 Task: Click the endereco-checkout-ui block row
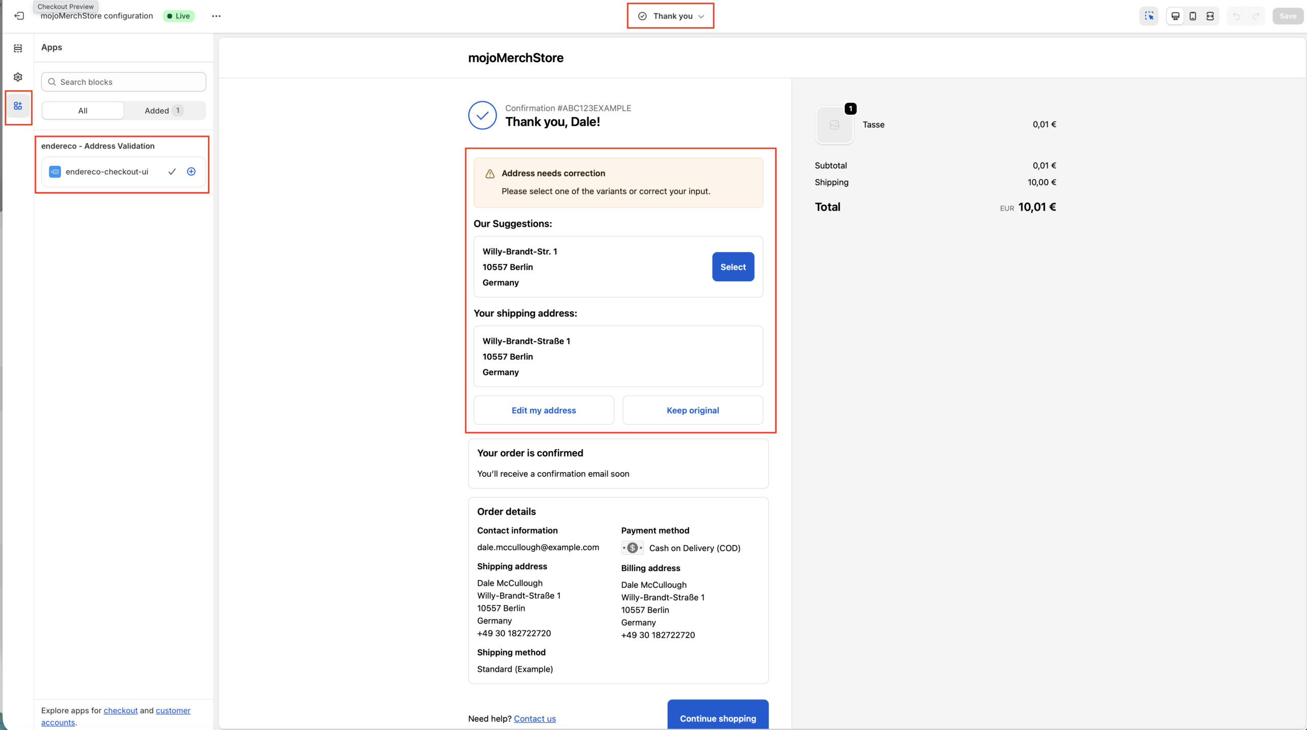(x=124, y=172)
